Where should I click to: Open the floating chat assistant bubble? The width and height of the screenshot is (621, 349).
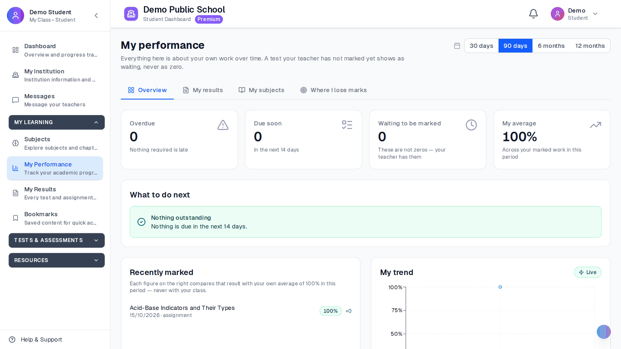coord(604,332)
